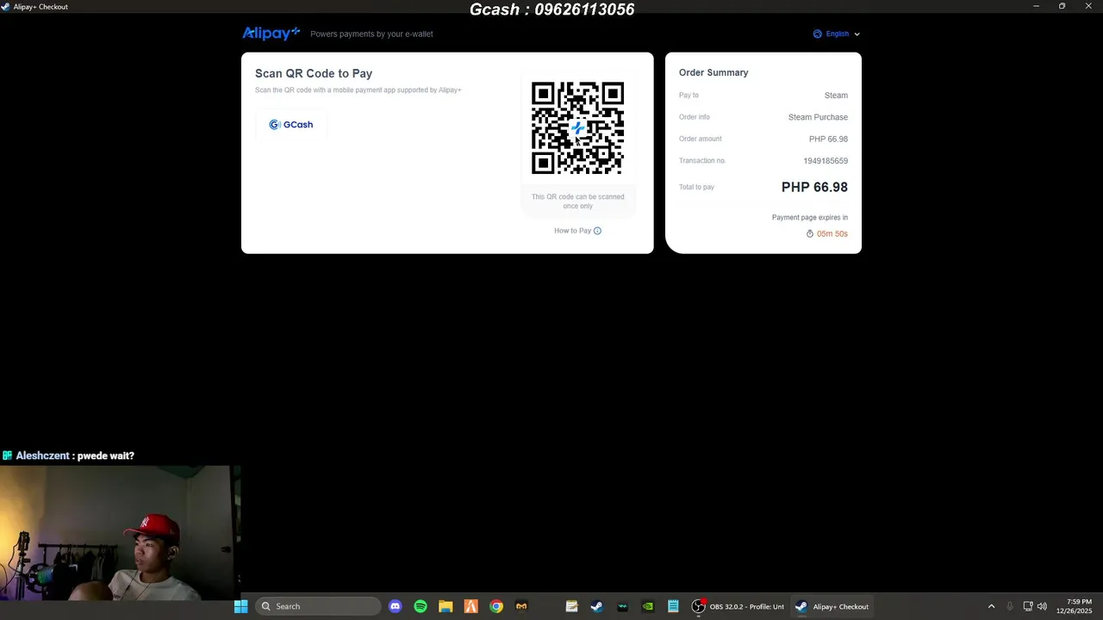Click the network tray icon

coord(1028,606)
